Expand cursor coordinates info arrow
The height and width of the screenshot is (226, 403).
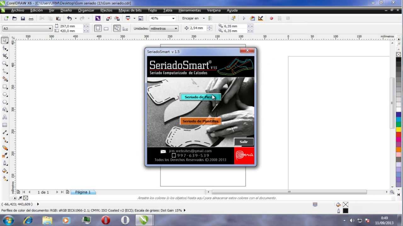coord(38,204)
